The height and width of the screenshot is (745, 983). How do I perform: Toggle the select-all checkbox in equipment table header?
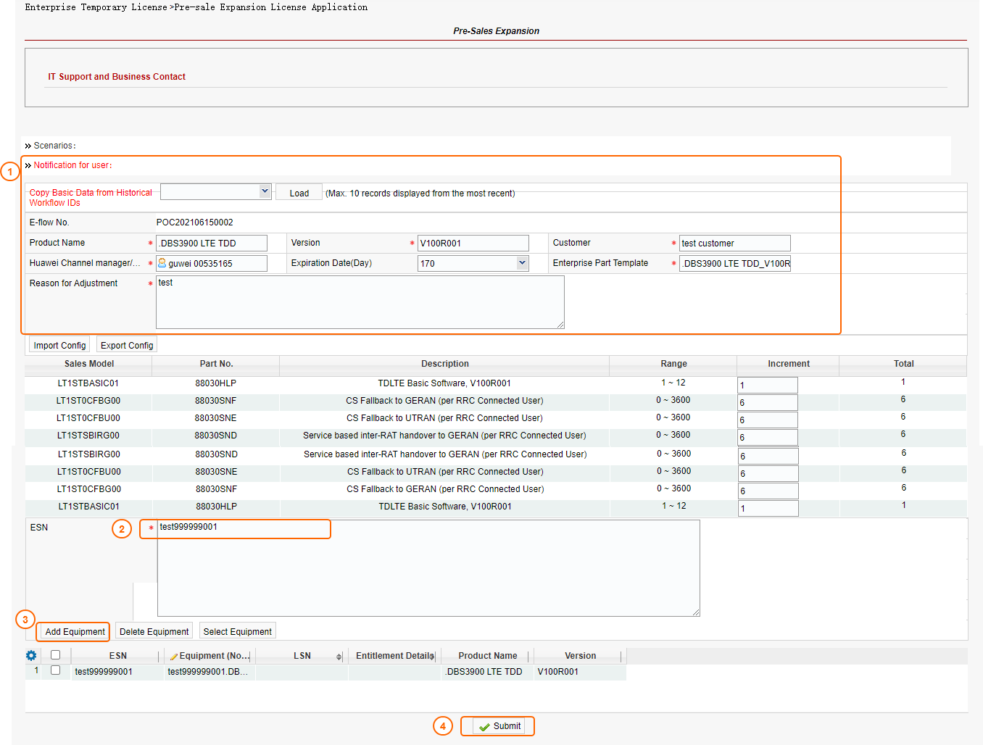click(x=55, y=655)
